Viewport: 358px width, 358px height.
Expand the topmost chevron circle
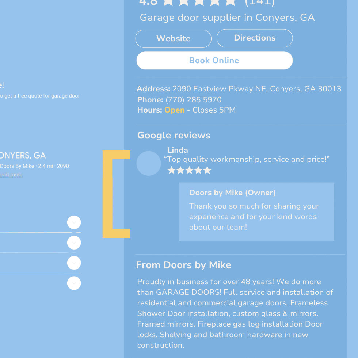[74, 222]
